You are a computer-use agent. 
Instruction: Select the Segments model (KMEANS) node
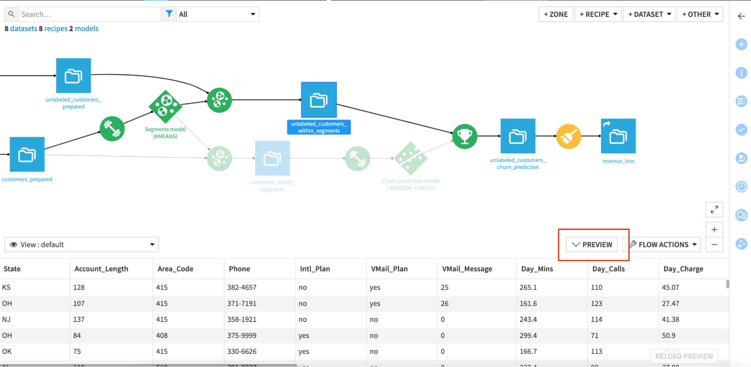[165, 106]
